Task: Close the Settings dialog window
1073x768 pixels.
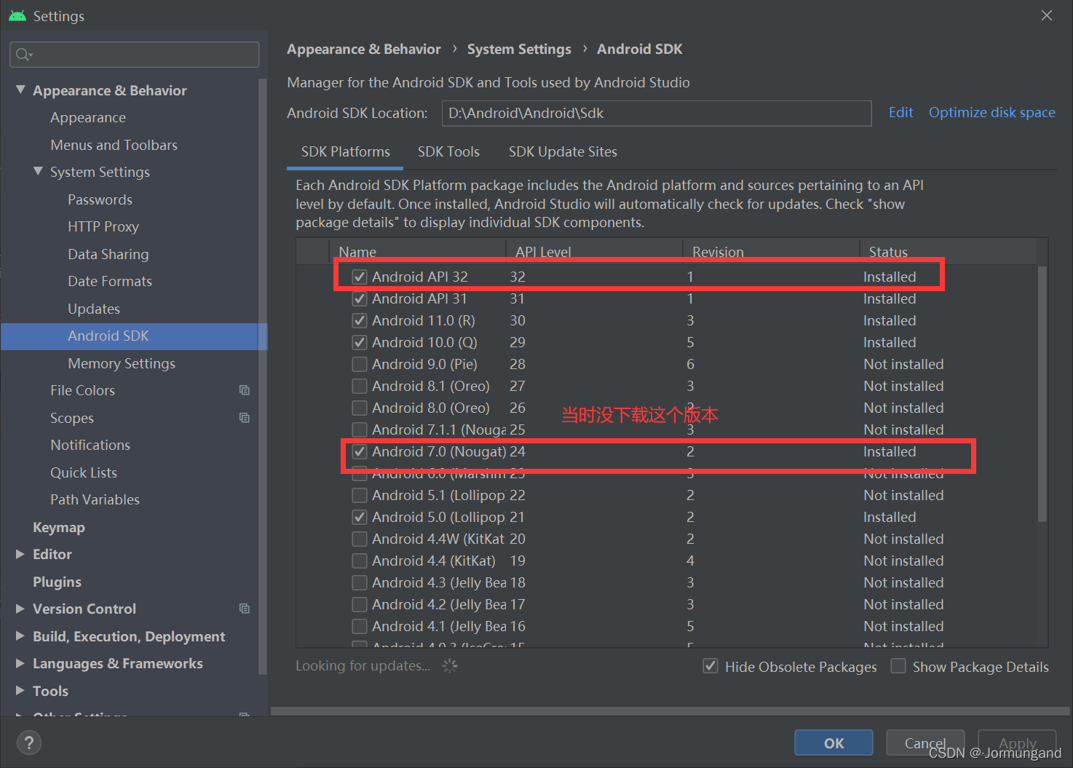Action: [x=1047, y=15]
